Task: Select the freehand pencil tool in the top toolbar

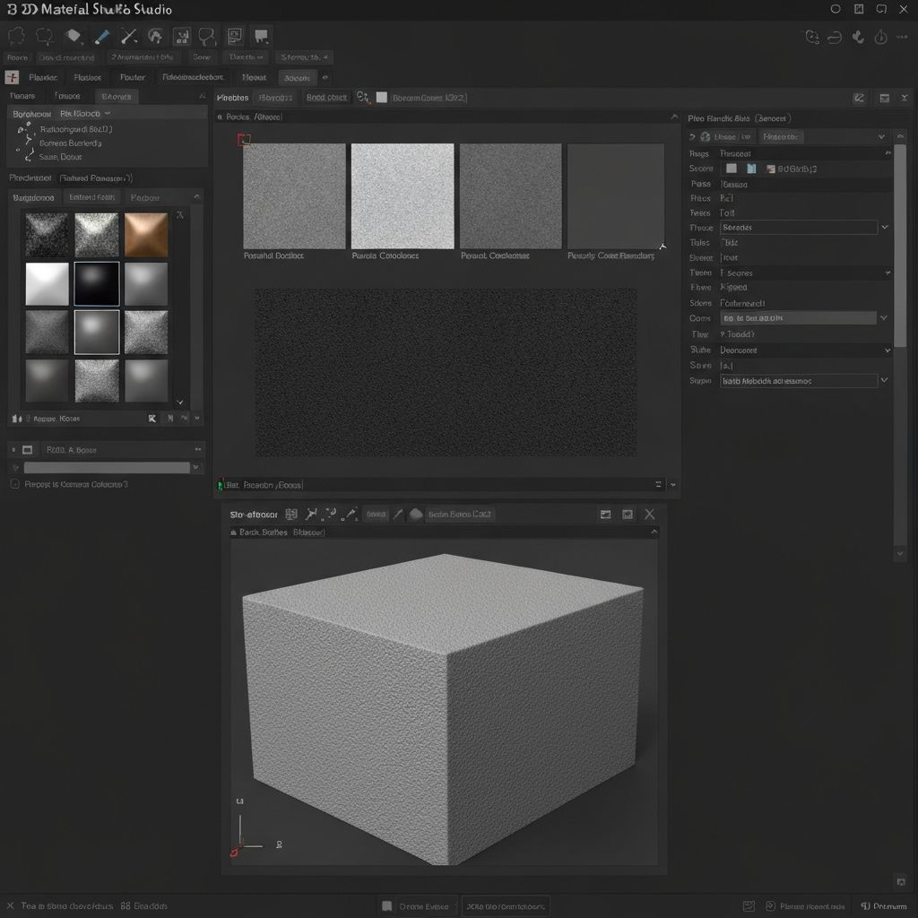Action: (101, 36)
